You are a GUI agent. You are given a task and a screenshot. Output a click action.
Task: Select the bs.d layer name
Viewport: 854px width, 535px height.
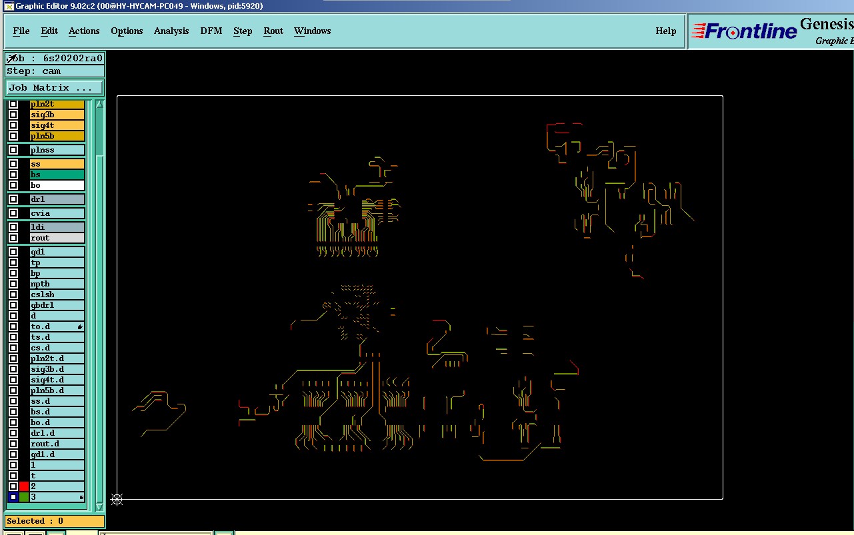point(57,412)
